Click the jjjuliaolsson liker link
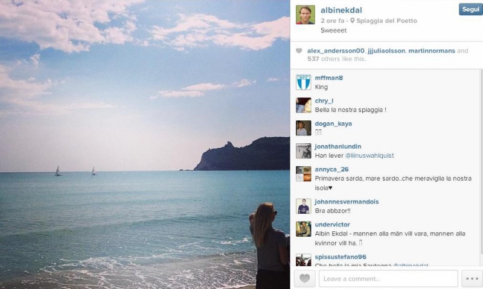Screen dimensions: 483x289 pos(386,51)
